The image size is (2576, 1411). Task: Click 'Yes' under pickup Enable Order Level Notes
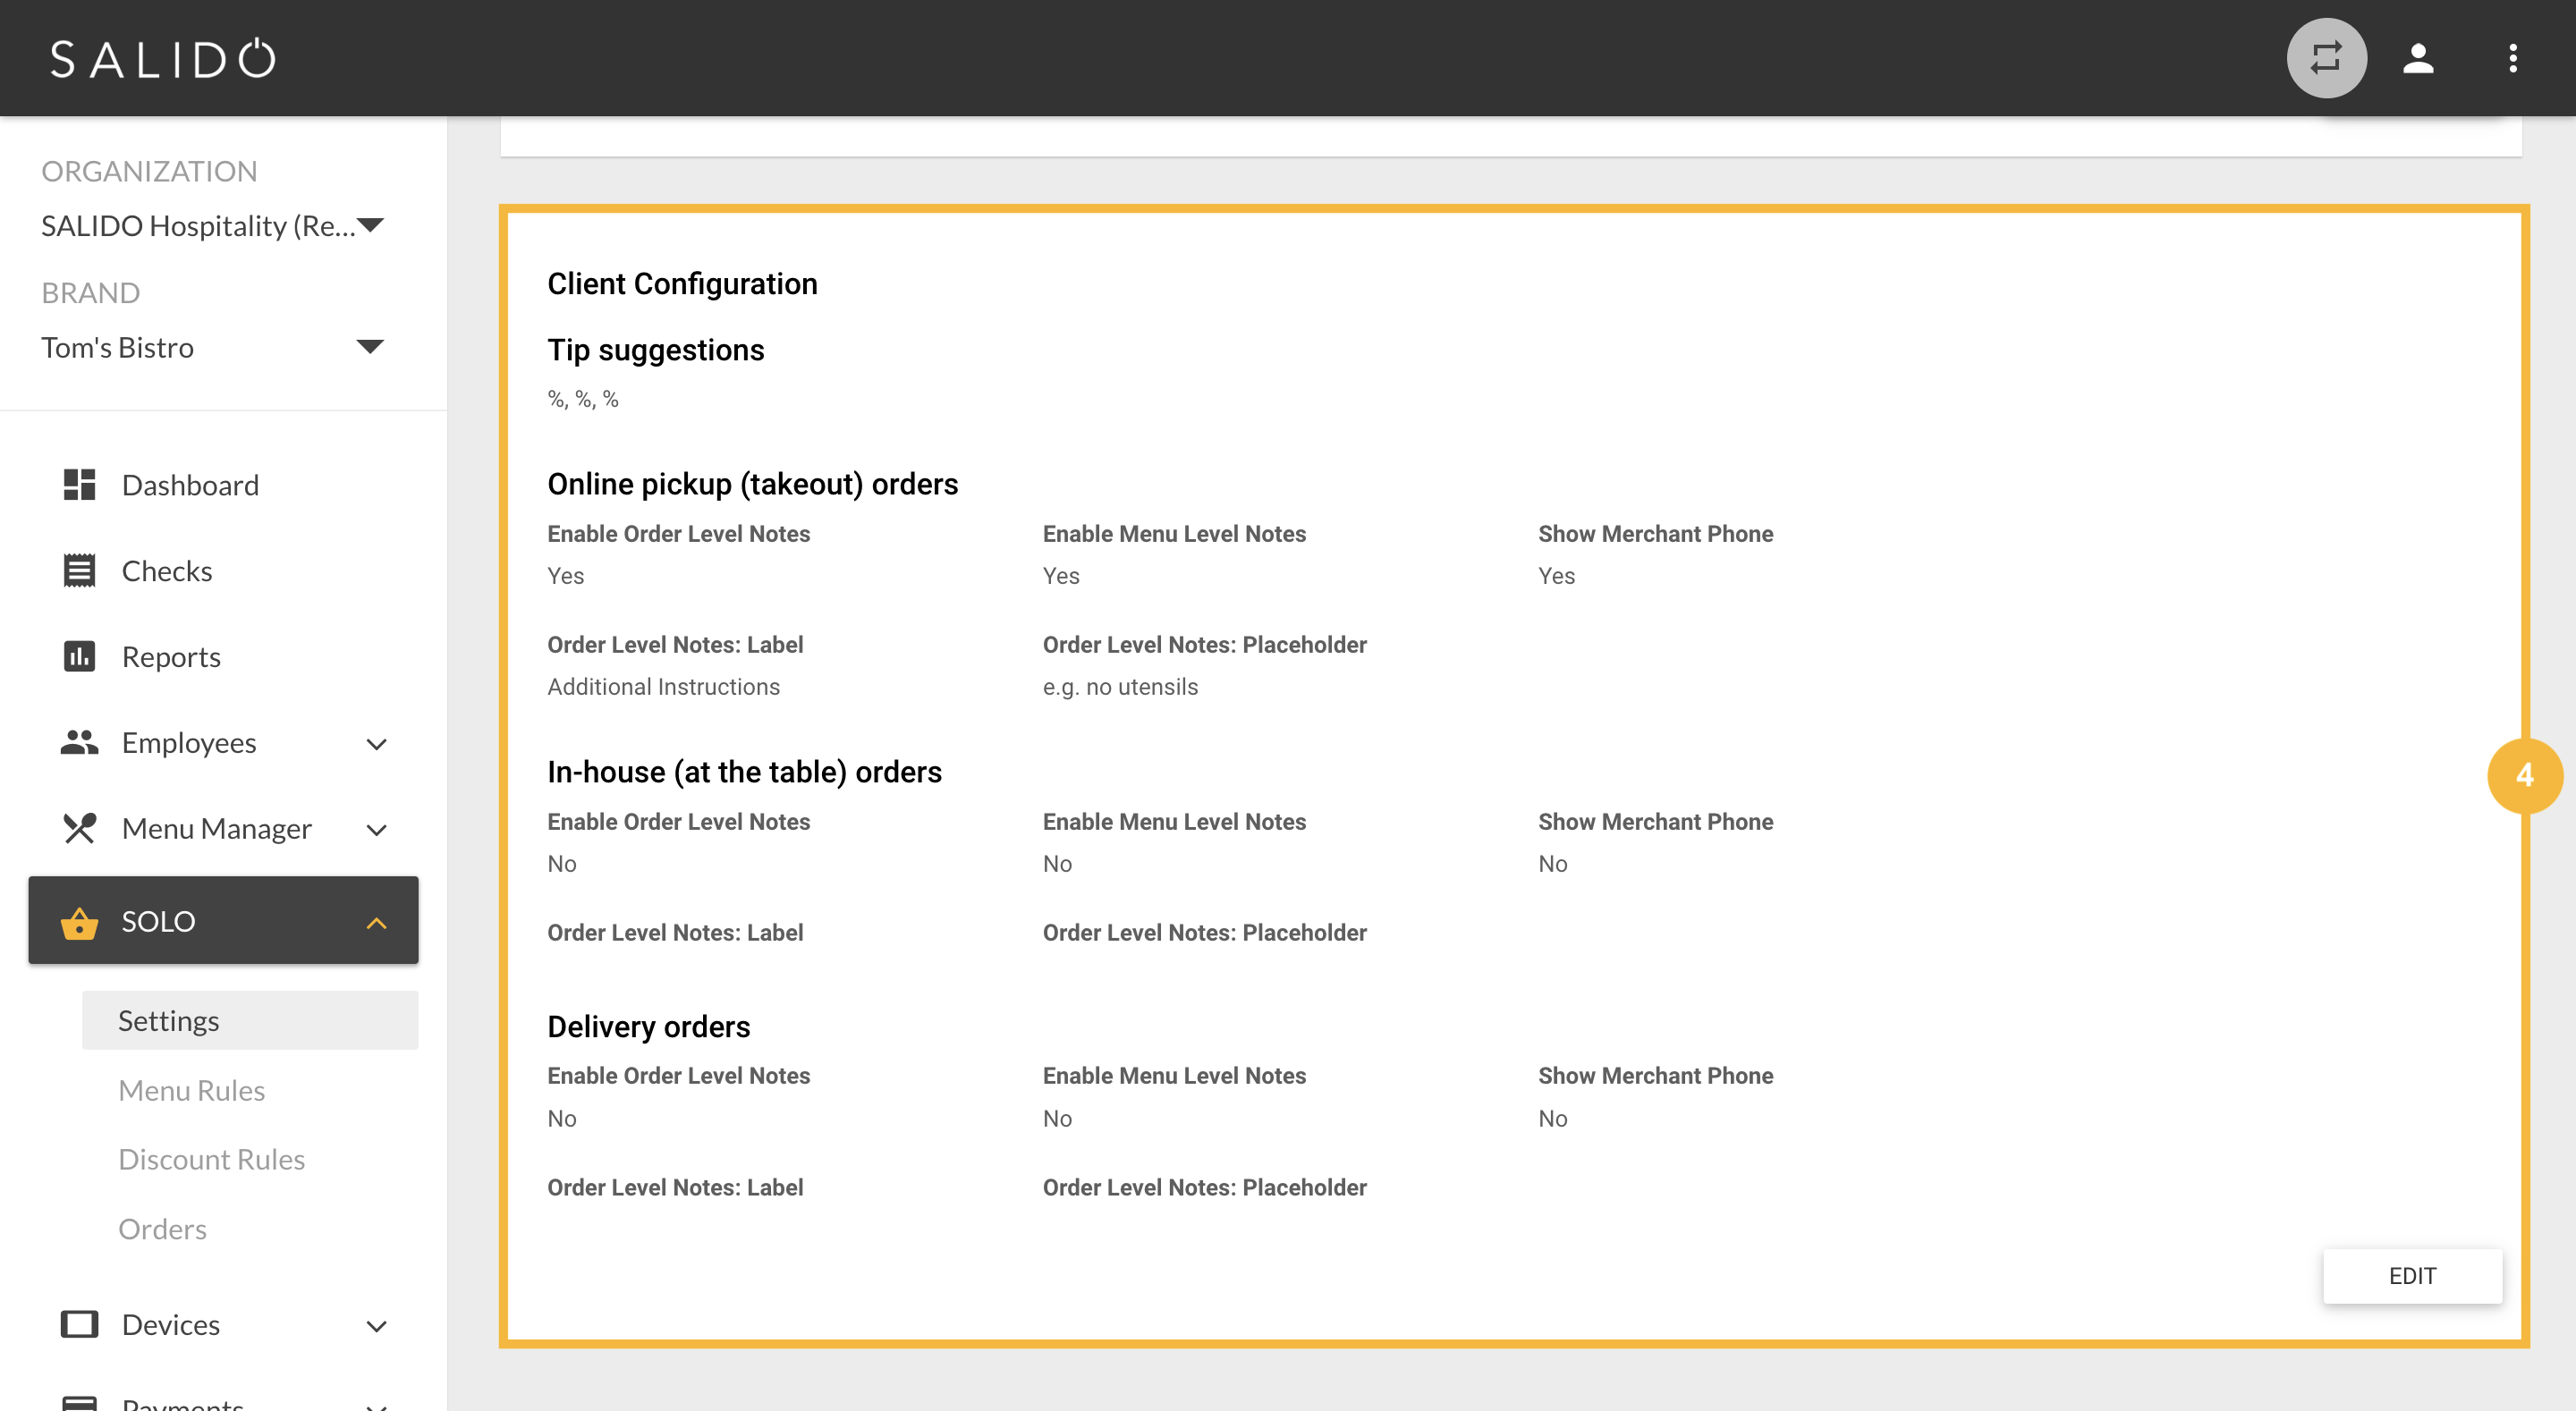(565, 576)
